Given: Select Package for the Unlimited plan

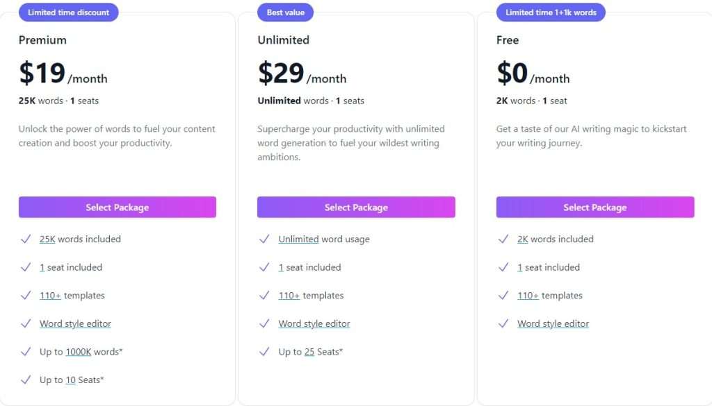Looking at the screenshot, I should (x=356, y=207).
